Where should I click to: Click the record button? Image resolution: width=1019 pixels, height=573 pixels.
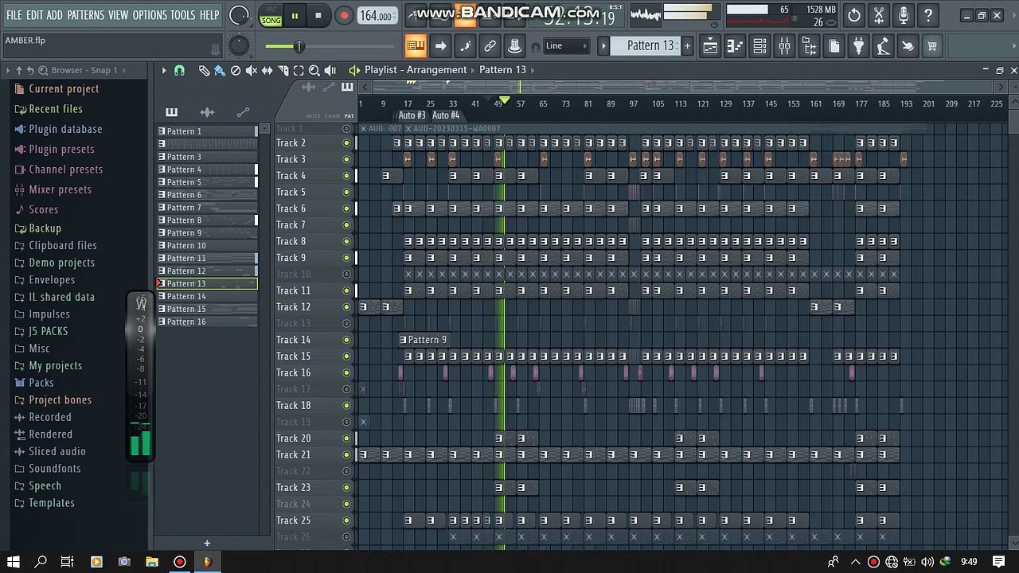[344, 15]
